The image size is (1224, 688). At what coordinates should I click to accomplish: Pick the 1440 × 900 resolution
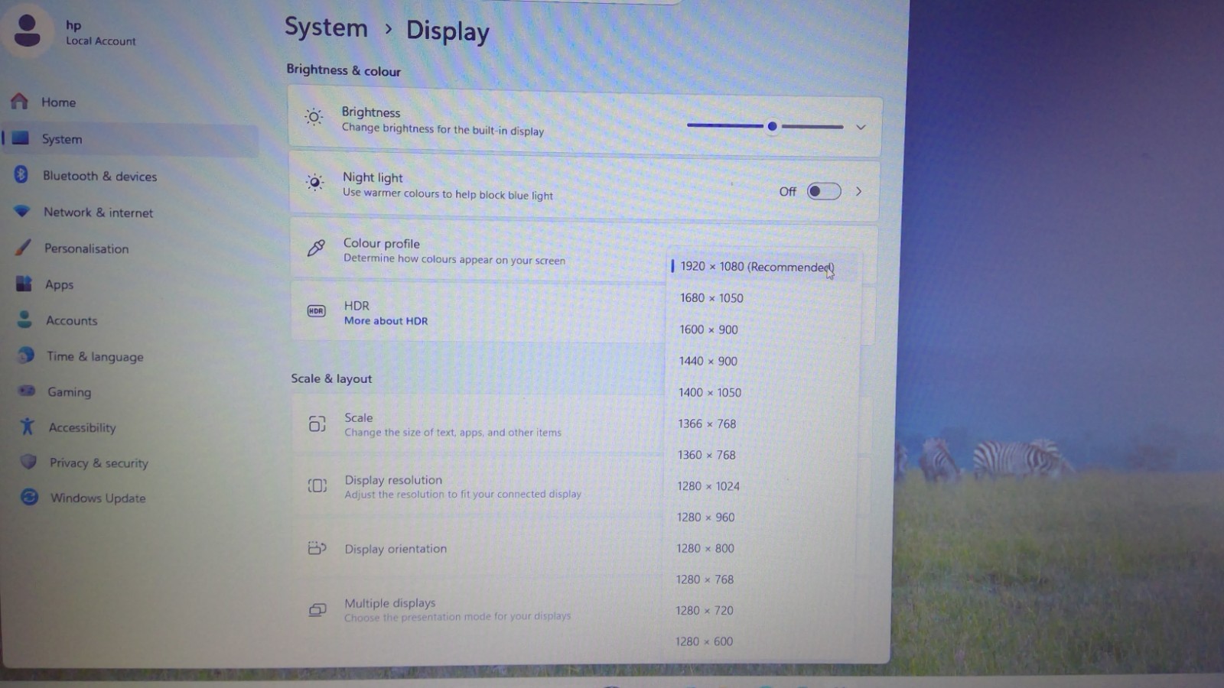click(x=761, y=361)
